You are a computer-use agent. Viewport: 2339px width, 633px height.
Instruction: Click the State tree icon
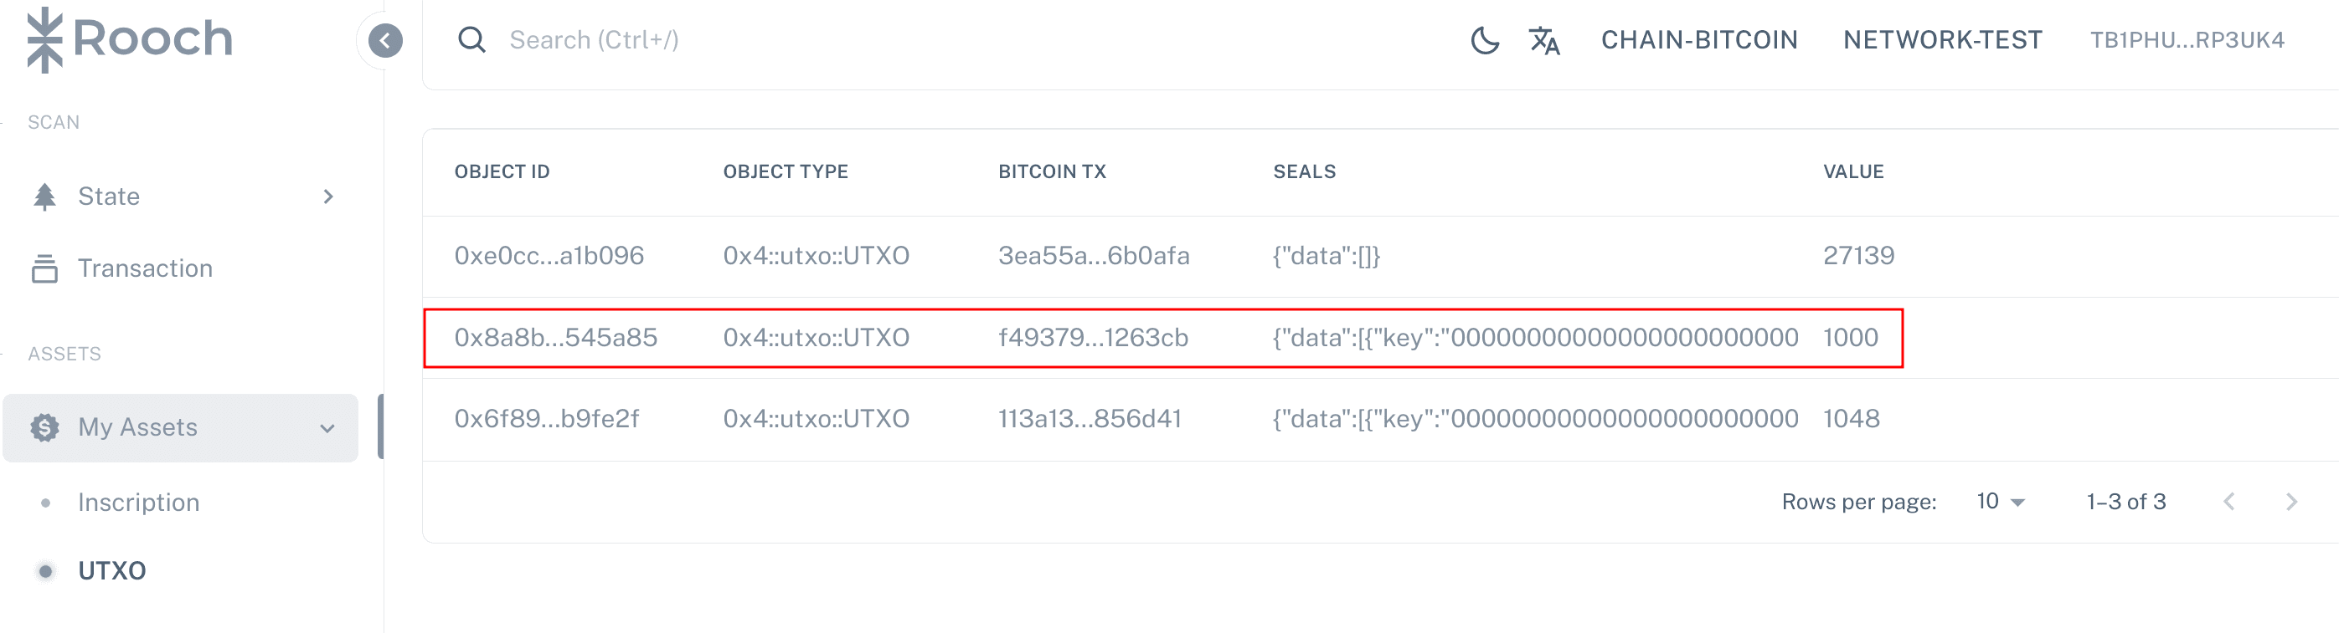coord(44,196)
